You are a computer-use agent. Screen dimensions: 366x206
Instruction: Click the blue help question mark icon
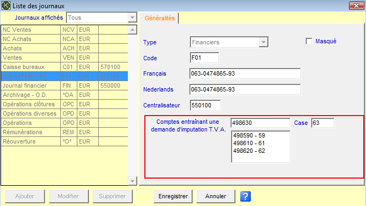click(245, 196)
